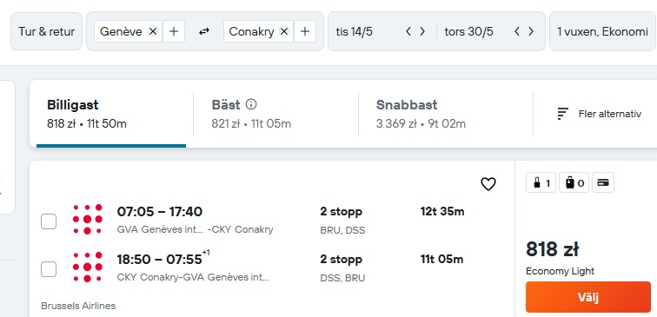Expand Fler alternativ sorting options
This screenshot has height=317, width=657.
(599, 114)
